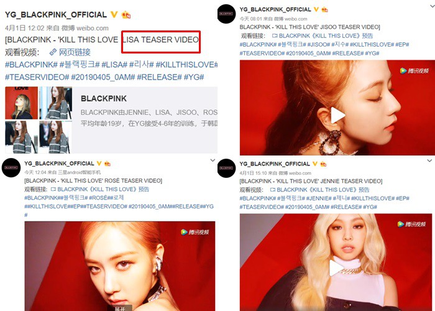Click the membership crown icon on LISA post
This screenshot has height=311, width=435.
[126, 15]
